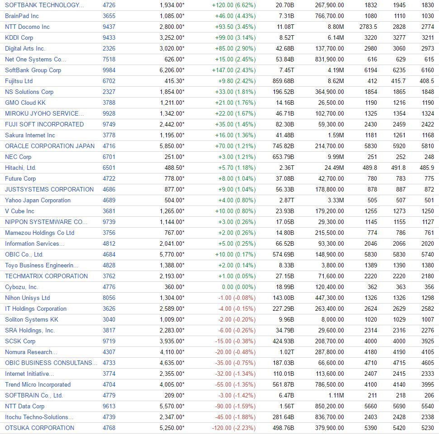Open the Cybozu, Inc. link
439x435 pixels.
tap(21, 287)
